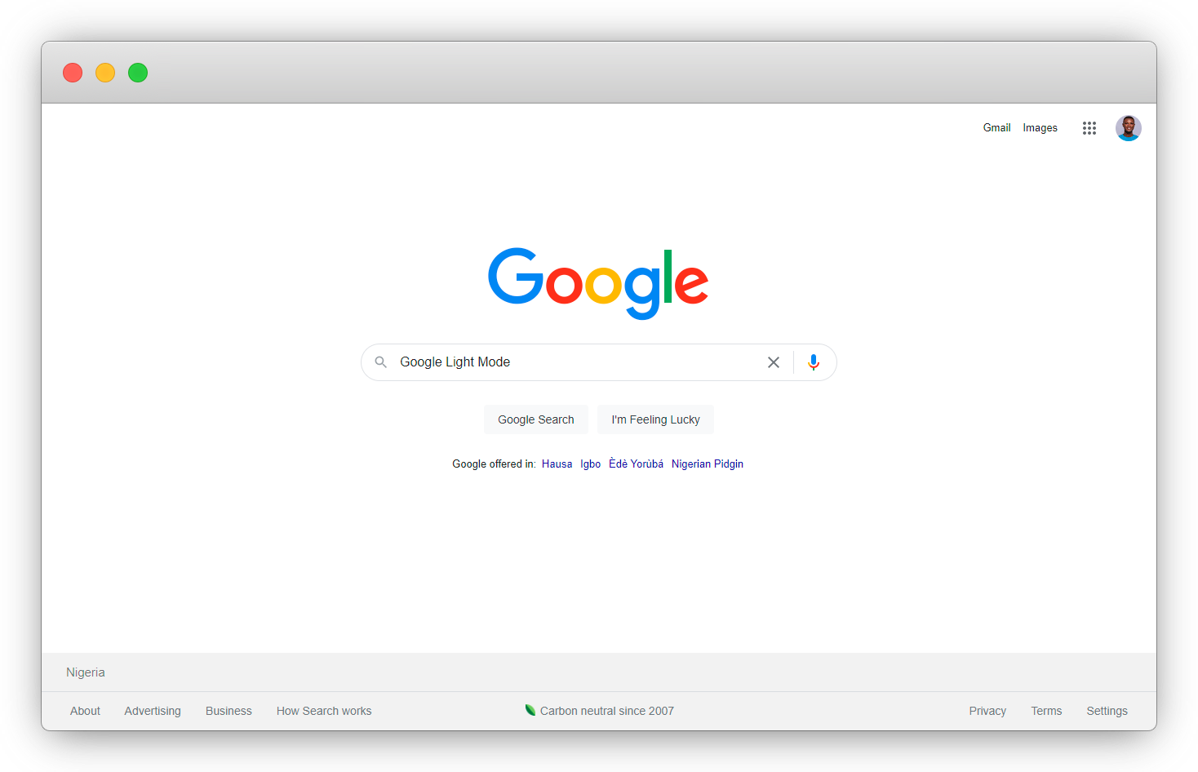Image resolution: width=1198 pixels, height=772 pixels.
Task: Click the green leaf carbon icon
Action: [x=530, y=710]
